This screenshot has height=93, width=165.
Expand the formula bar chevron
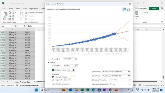click(x=163, y=26)
